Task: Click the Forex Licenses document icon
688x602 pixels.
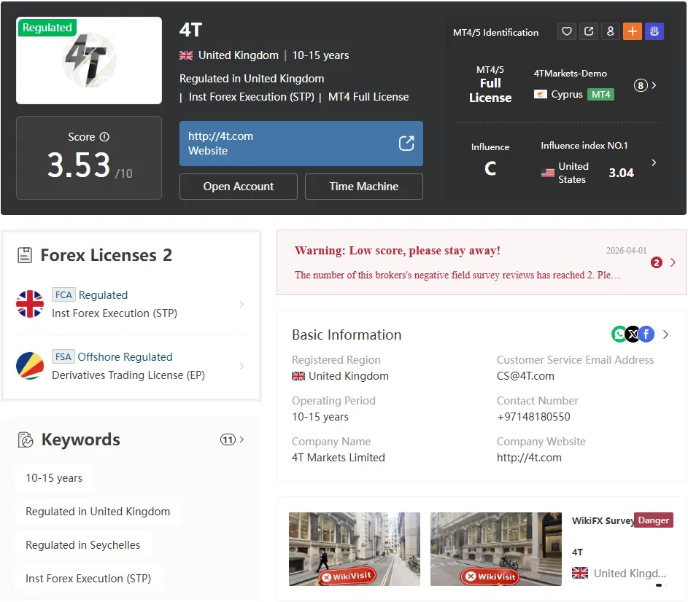Action: [25, 255]
